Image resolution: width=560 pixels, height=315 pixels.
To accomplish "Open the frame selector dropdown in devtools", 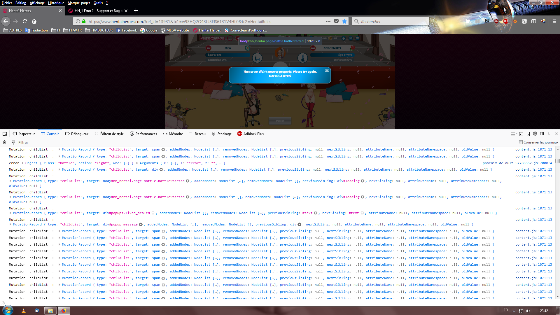I will (x=513, y=134).
